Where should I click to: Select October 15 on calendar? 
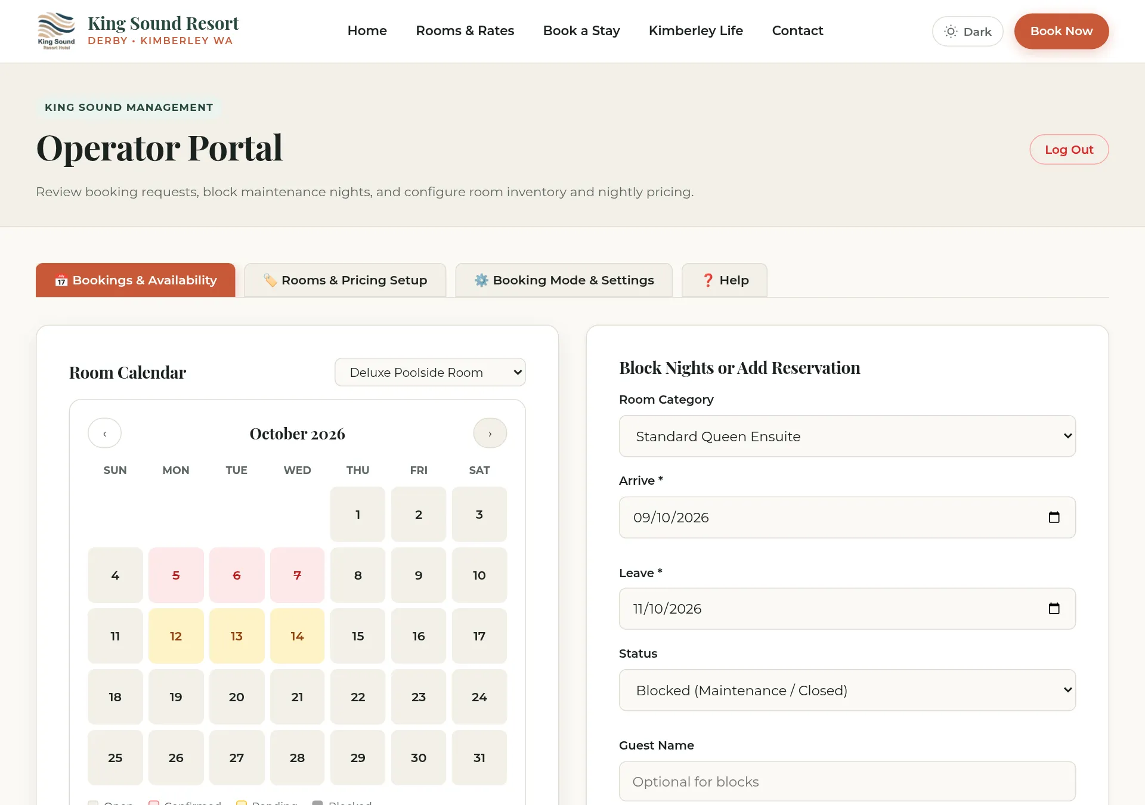(358, 636)
